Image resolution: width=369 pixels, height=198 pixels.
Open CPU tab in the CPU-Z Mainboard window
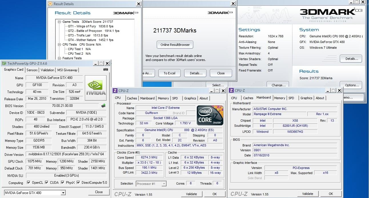[x=234, y=98]
